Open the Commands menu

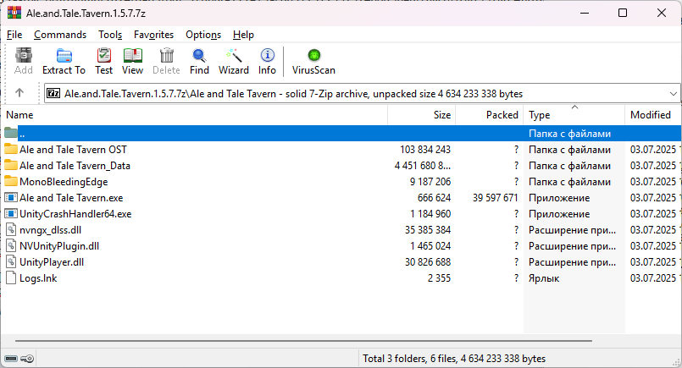click(x=60, y=35)
